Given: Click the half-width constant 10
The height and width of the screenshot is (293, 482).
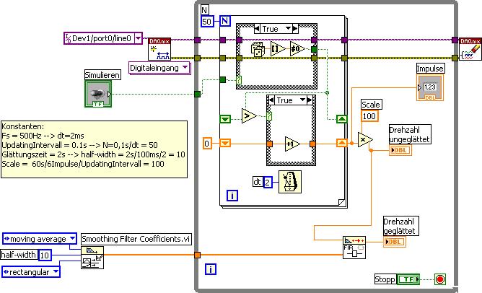Looking at the screenshot, I should pos(45,255).
